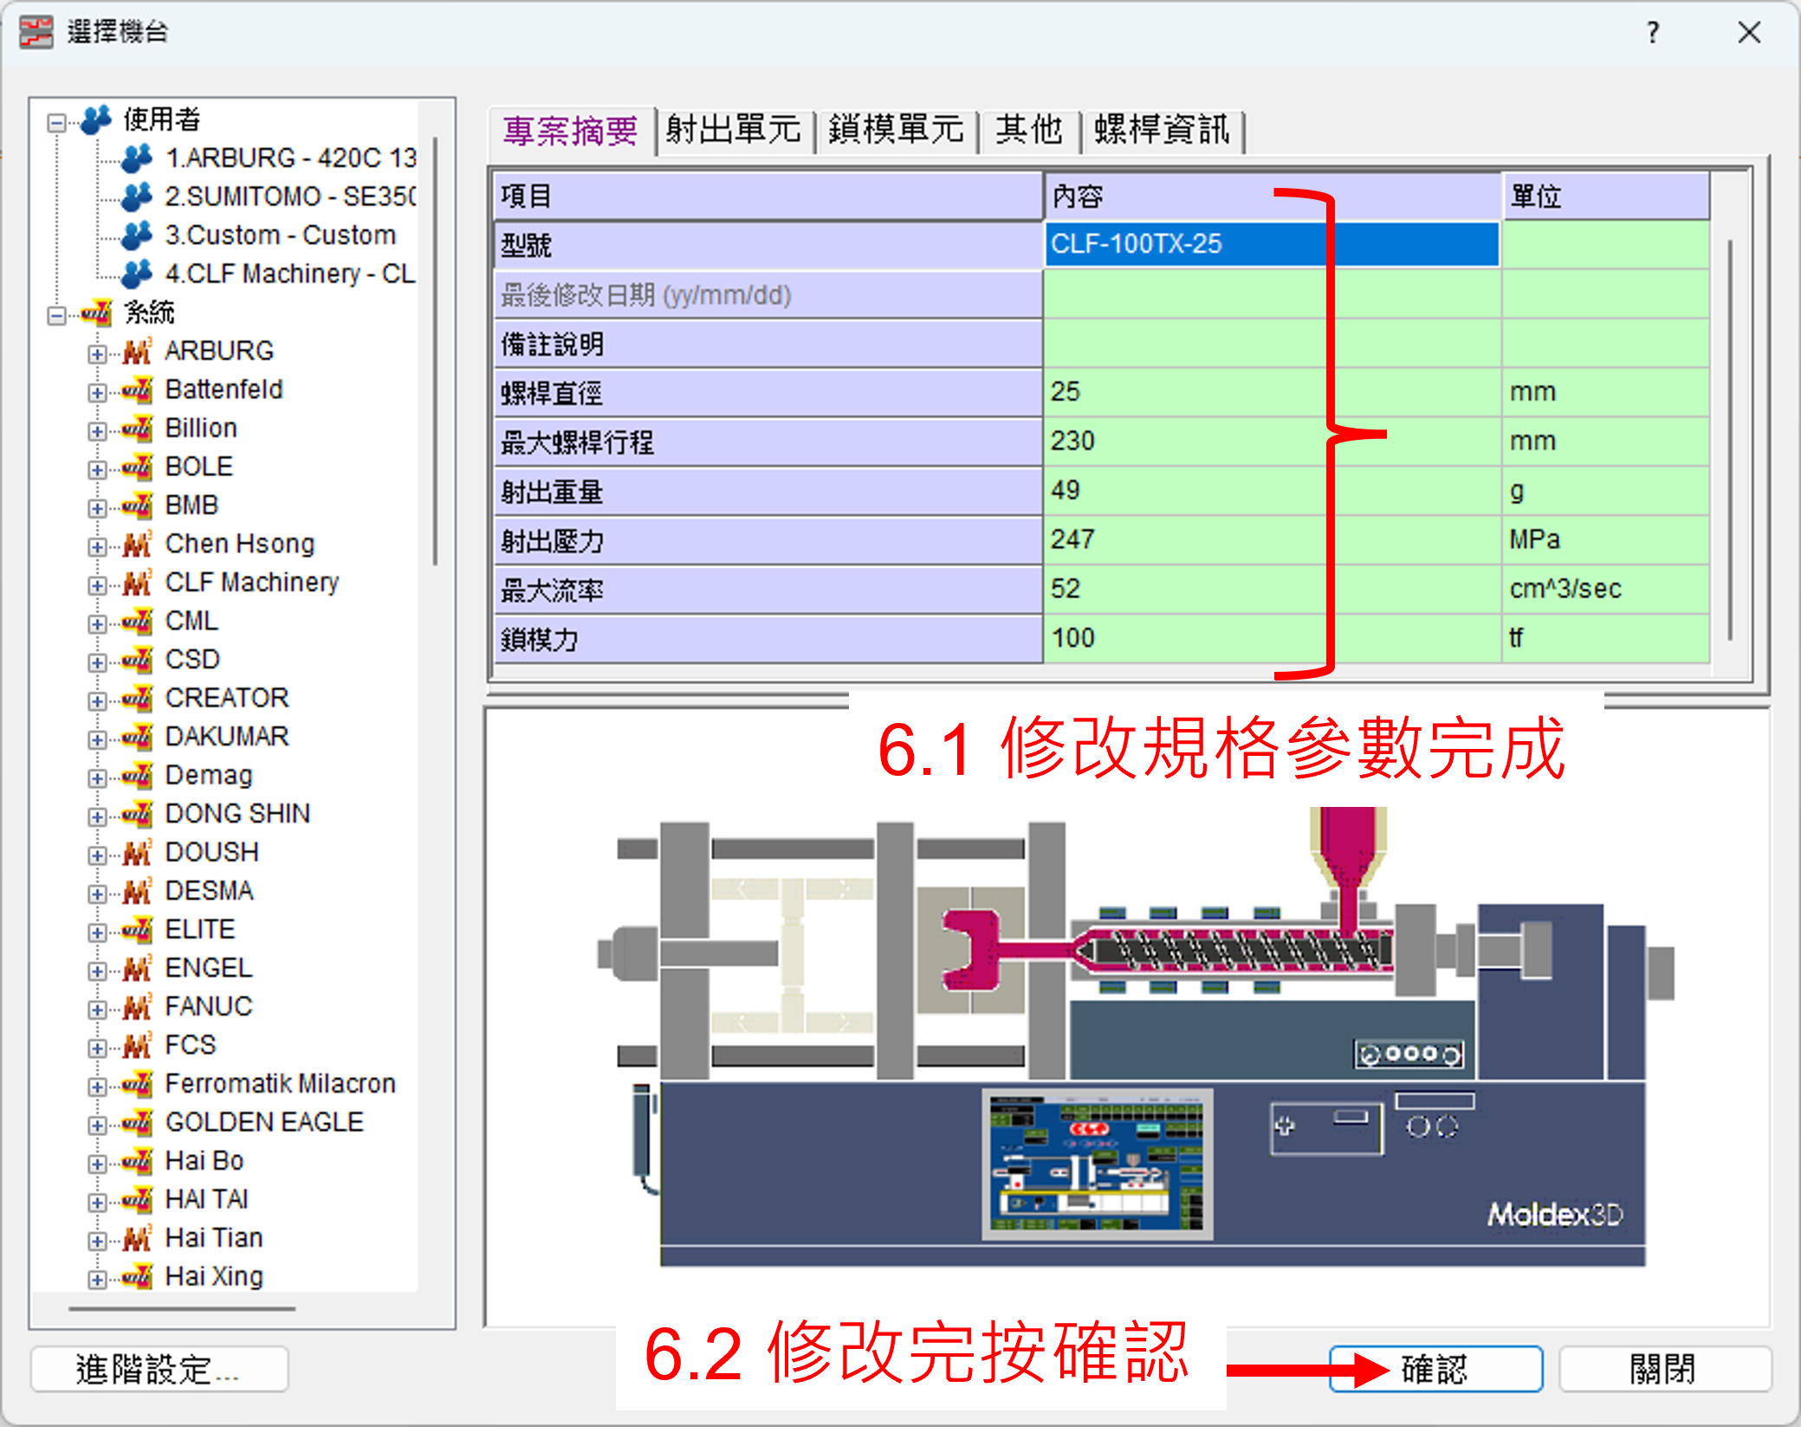
Task: Click the ARBURG brand icon in system tree
Action: (136, 351)
